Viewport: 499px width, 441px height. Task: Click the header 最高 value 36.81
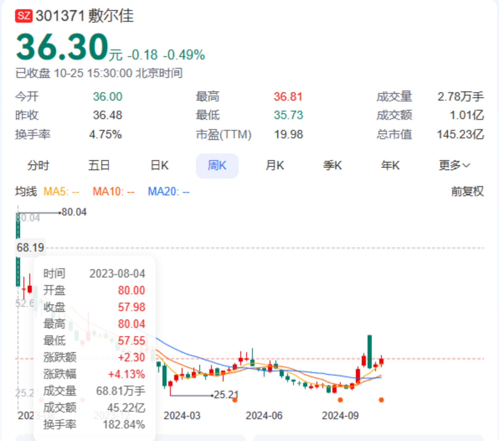[288, 96]
